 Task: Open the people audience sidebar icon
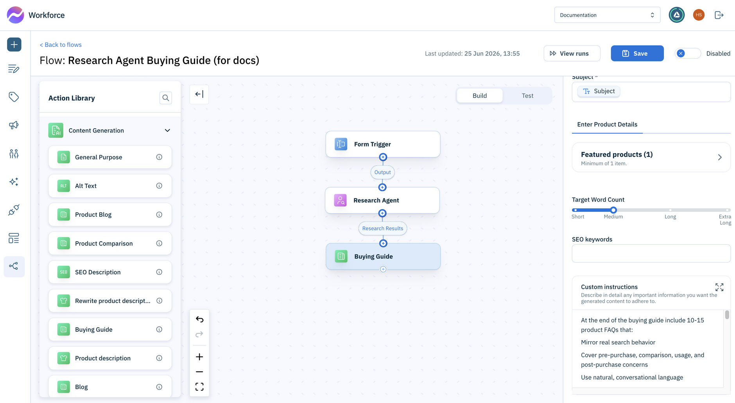pyautogui.click(x=14, y=154)
